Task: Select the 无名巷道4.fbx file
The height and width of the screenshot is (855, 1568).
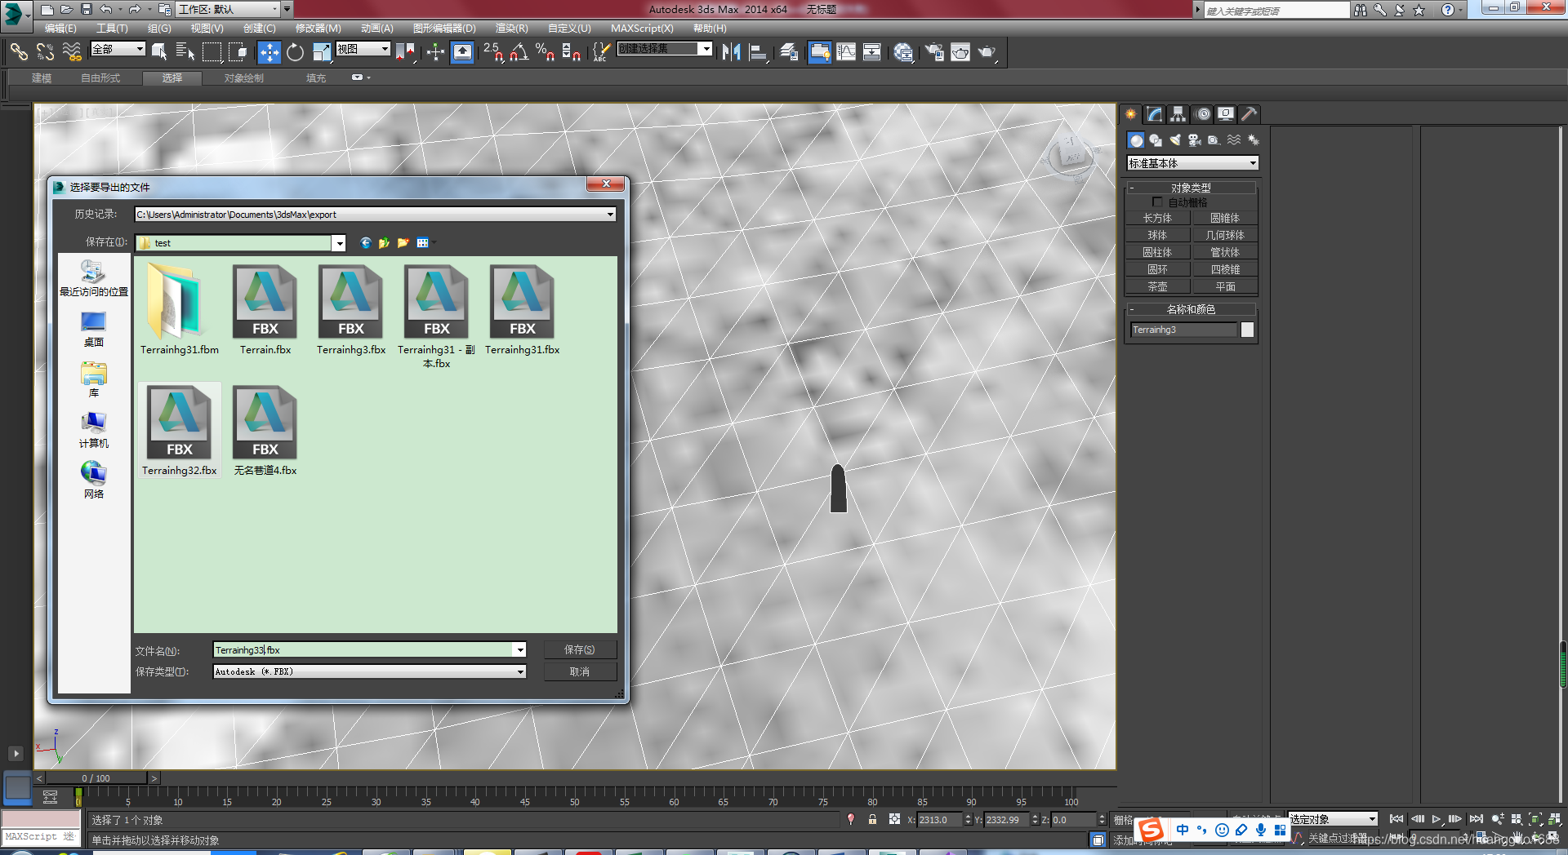Action: (265, 431)
